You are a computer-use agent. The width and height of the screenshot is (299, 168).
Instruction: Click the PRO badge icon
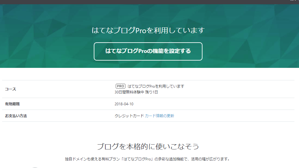tap(121, 86)
